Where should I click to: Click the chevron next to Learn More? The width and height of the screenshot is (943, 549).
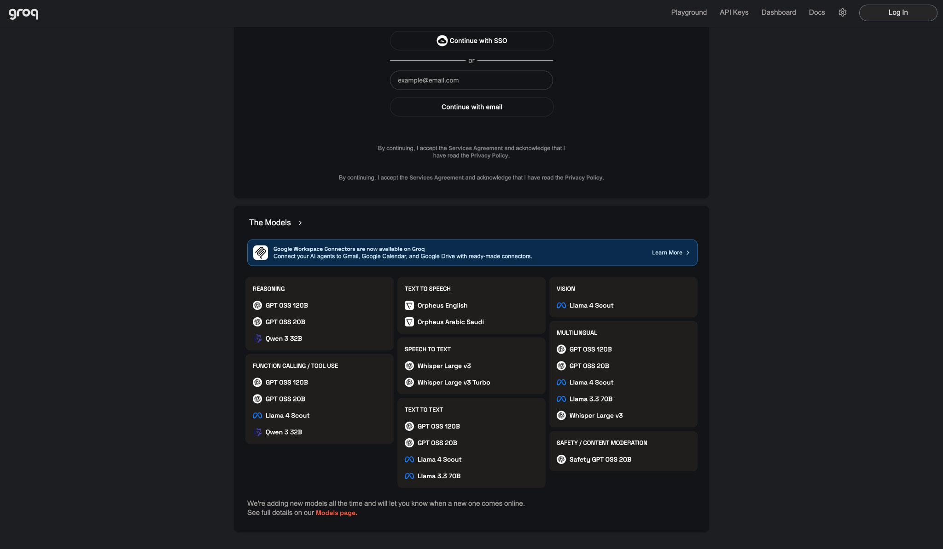(x=688, y=252)
